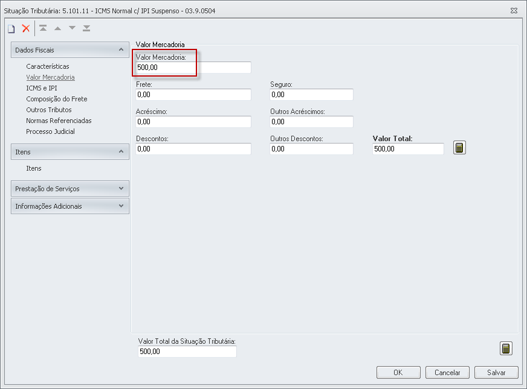Click the move to top arrow icon
The image size is (527, 389).
coord(43,28)
